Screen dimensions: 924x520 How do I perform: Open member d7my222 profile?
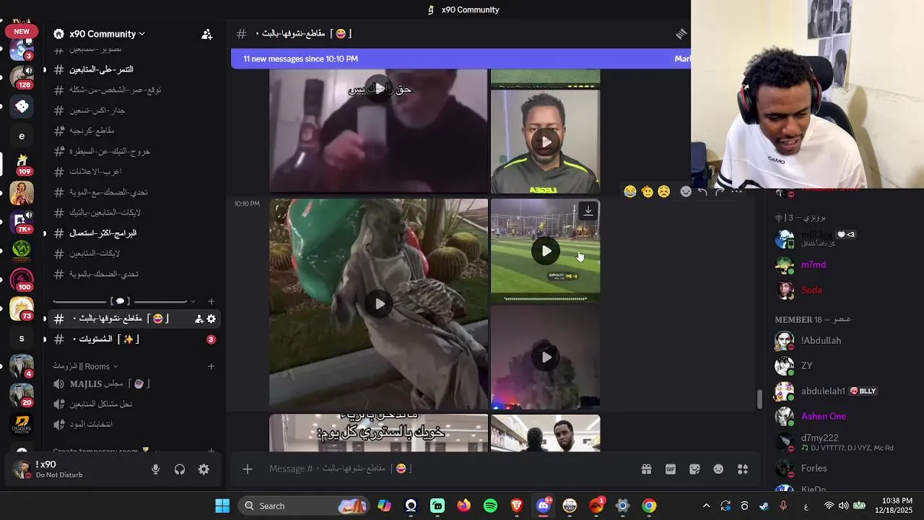[x=837, y=442]
